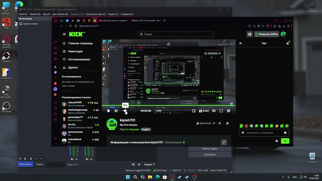Image resolution: width=322 pixels, height=181 pixels.
Task: Open Twitch in Opera GX sidebar
Action: pyautogui.click(x=55, y=72)
